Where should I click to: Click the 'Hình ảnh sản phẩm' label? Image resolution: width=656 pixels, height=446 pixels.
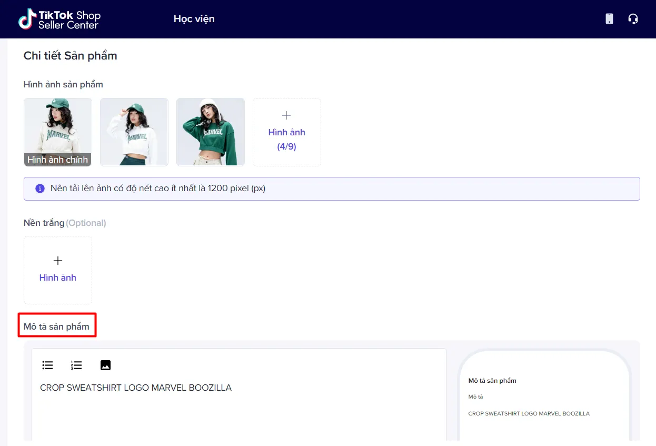pos(63,84)
